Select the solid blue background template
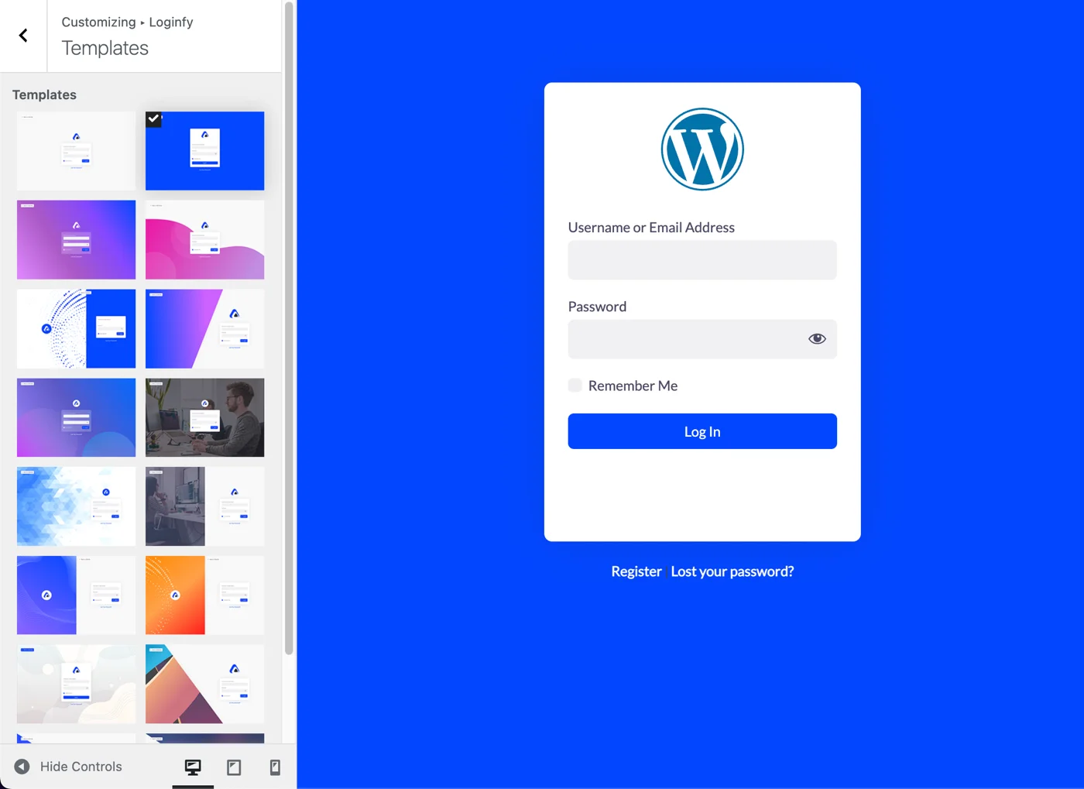Image resolution: width=1084 pixels, height=789 pixels. click(x=204, y=151)
